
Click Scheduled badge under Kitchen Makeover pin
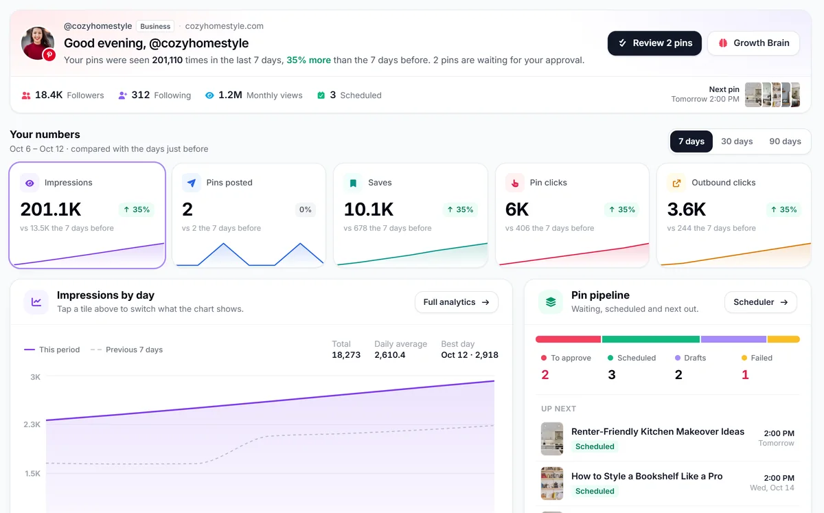[595, 446]
